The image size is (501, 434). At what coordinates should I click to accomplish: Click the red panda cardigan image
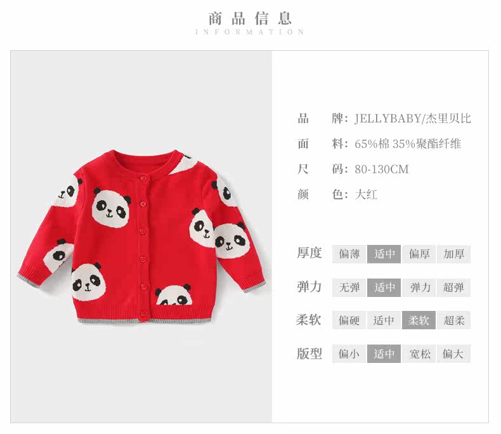[x=141, y=237]
